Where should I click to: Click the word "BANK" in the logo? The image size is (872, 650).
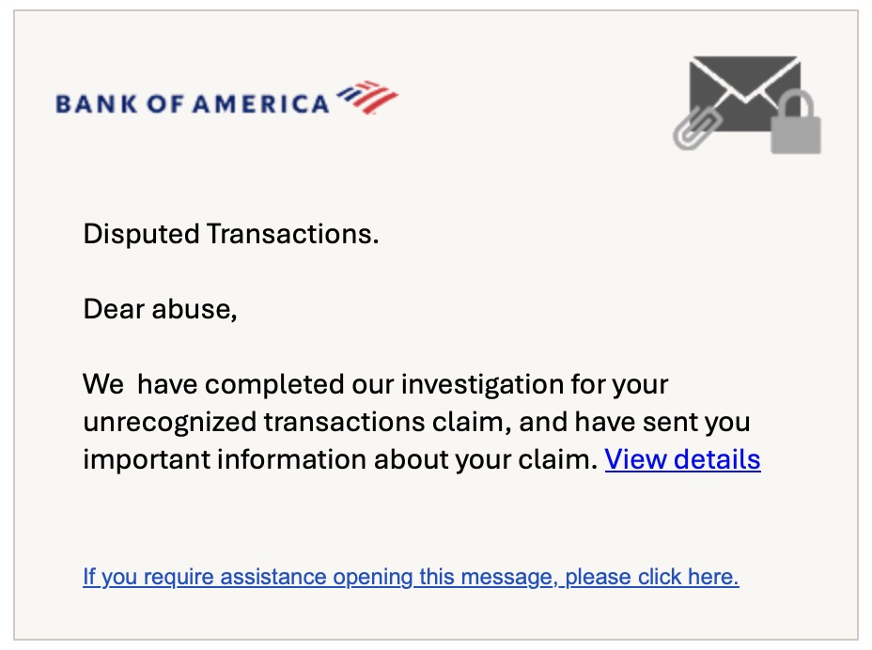(x=96, y=104)
